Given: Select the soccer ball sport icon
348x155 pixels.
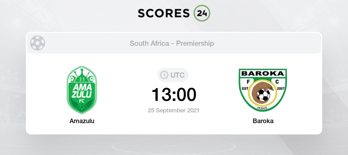Looking at the screenshot, I should pyautogui.click(x=38, y=43).
